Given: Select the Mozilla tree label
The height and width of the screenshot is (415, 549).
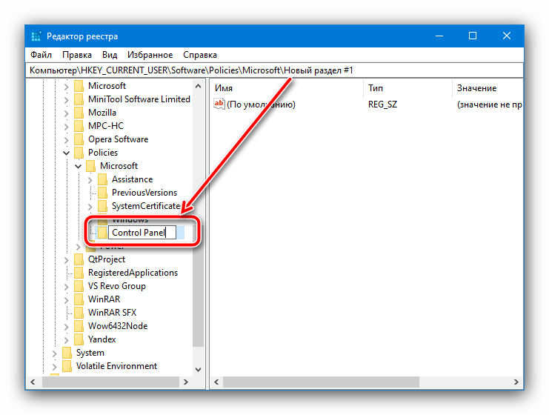Looking at the screenshot, I should click(102, 113).
